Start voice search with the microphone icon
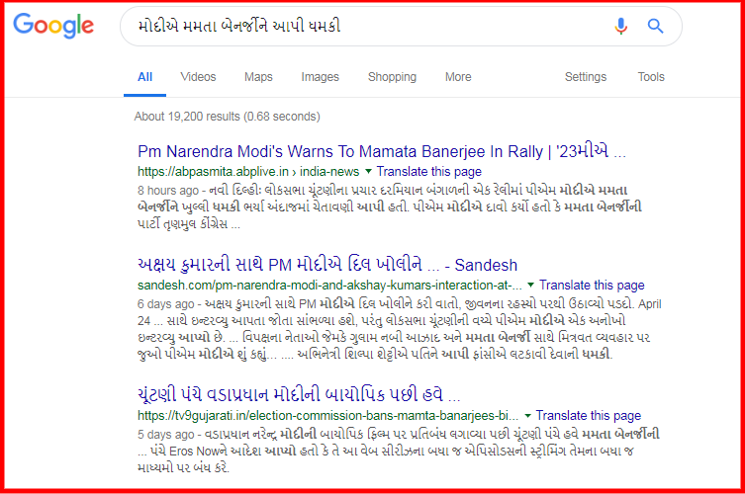Viewport: 745px width, 494px height. tap(621, 26)
